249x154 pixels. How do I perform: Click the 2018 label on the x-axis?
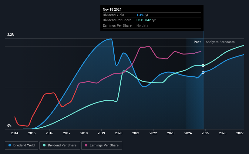click(x=84, y=133)
